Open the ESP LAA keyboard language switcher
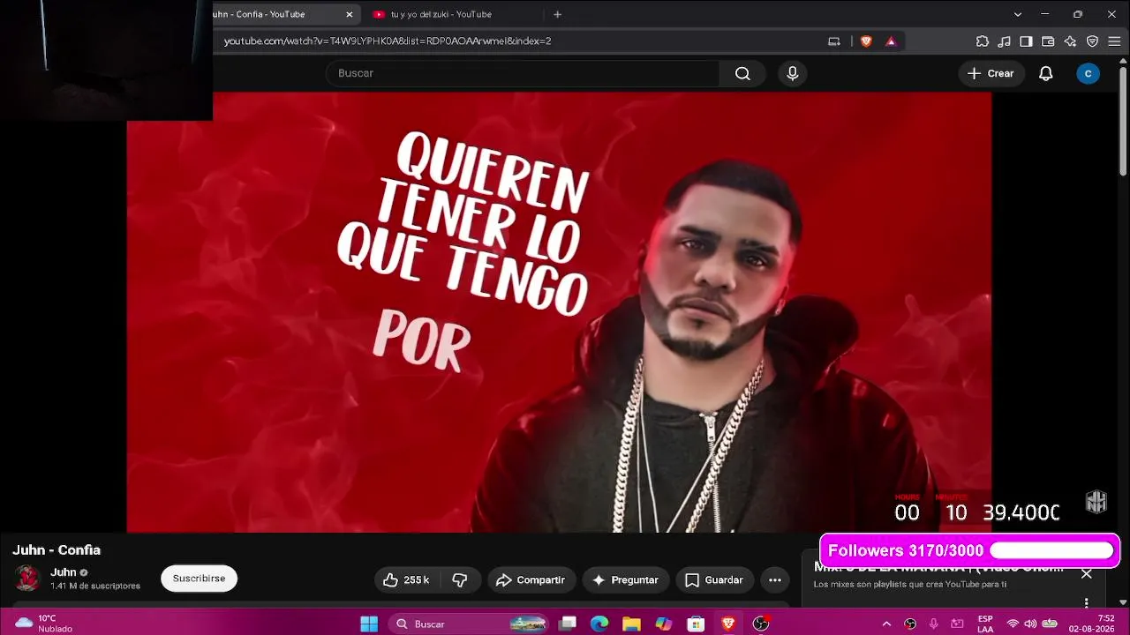This screenshot has width=1130, height=635. tap(985, 624)
